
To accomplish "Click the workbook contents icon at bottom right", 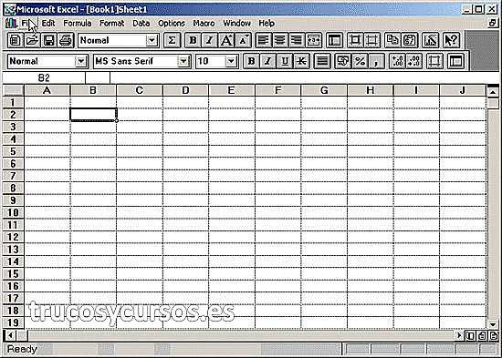I will (470, 335).
